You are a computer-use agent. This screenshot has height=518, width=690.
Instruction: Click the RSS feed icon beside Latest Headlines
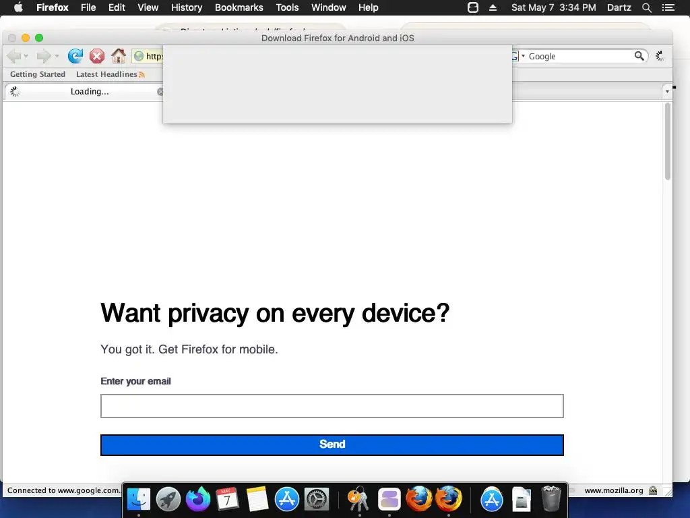pos(142,74)
